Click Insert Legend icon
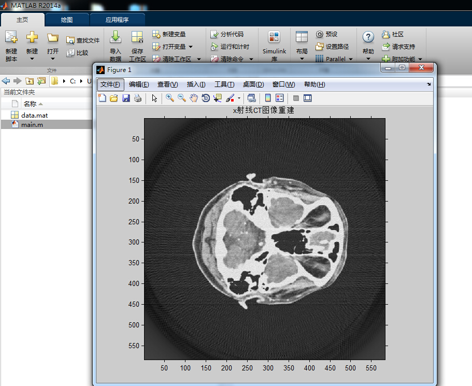The height and width of the screenshot is (386, 472). pyautogui.click(x=280, y=98)
